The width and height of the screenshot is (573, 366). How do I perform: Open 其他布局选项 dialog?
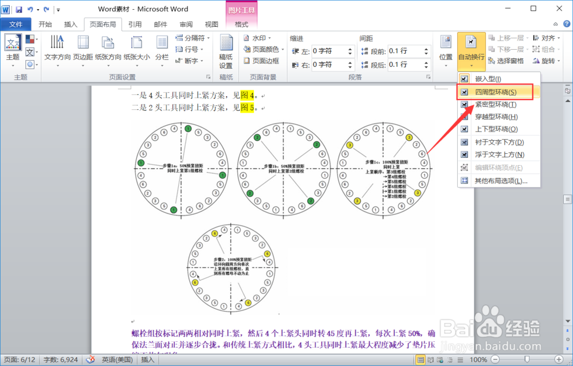(x=499, y=181)
